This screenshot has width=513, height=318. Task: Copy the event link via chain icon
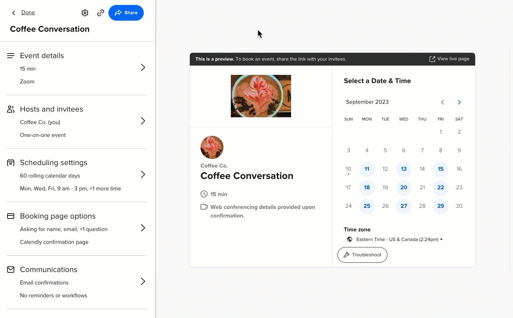point(101,13)
